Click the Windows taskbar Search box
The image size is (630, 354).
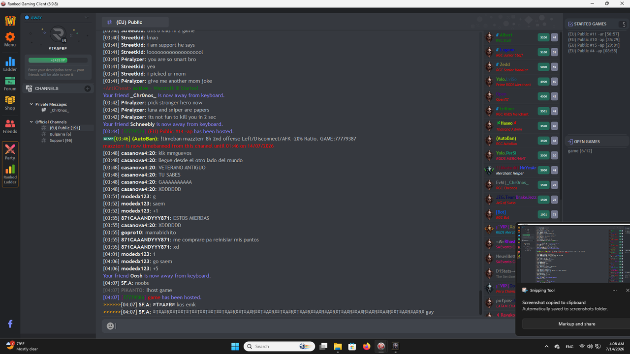tap(279, 346)
